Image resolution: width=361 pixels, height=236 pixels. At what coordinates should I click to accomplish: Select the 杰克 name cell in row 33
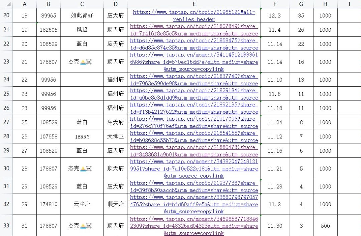(x=82, y=226)
